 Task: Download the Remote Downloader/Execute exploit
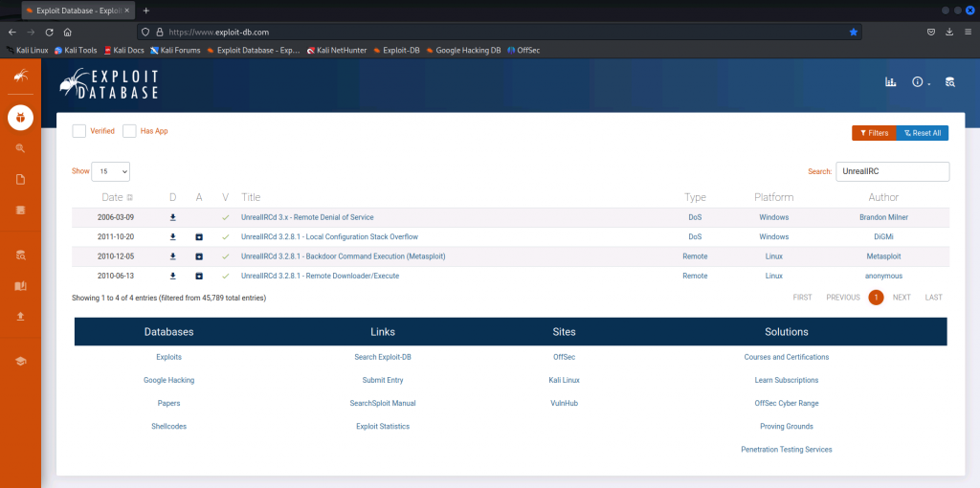click(173, 276)
